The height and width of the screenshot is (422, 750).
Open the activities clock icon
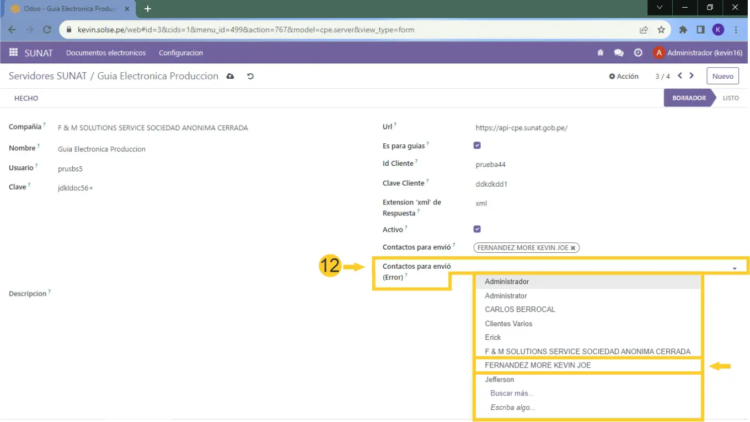click(x=638, y=53)
